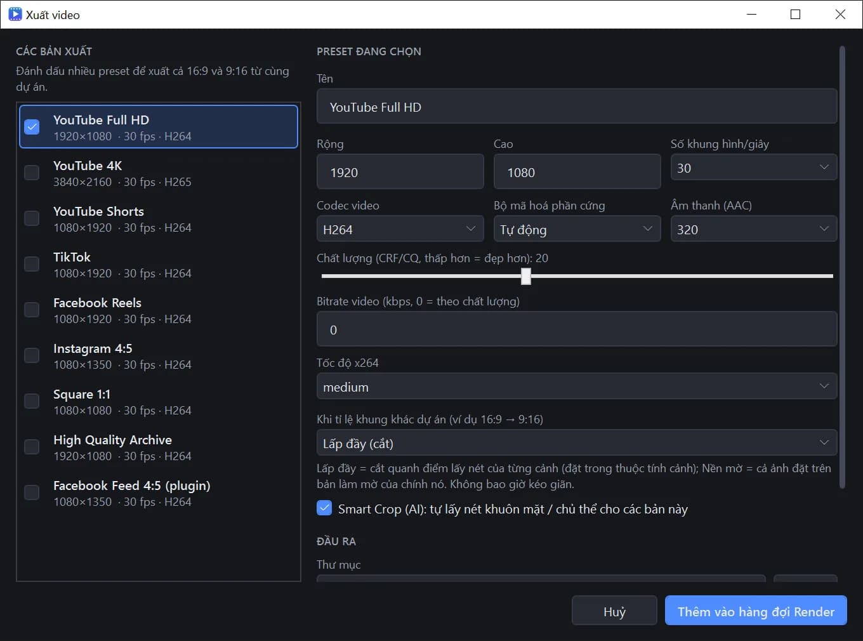863x641 pixels.
Task: Tick the High Quality Archive checkbox
Action: pos(32,446)
